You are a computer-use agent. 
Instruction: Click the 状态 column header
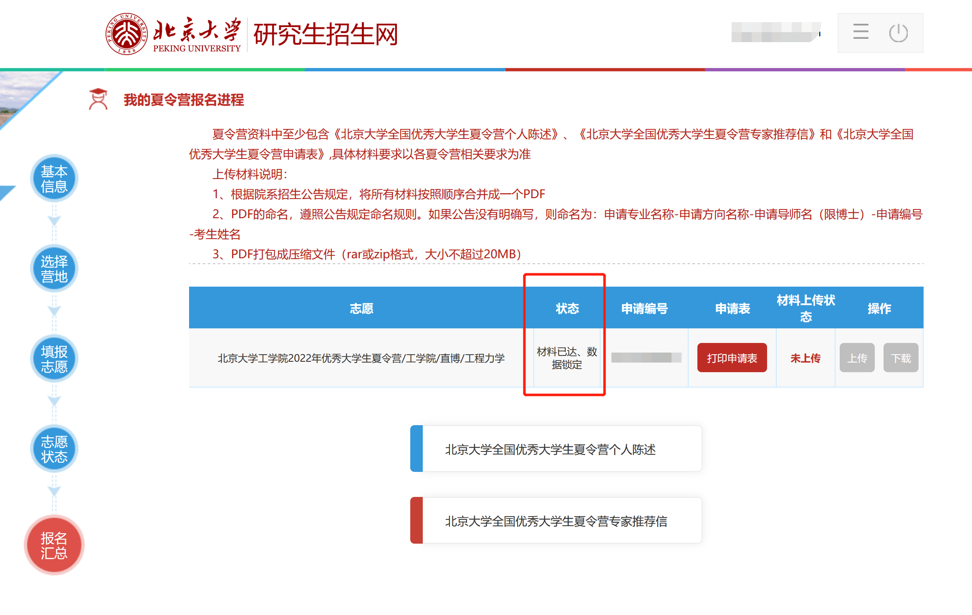point(567,308)
